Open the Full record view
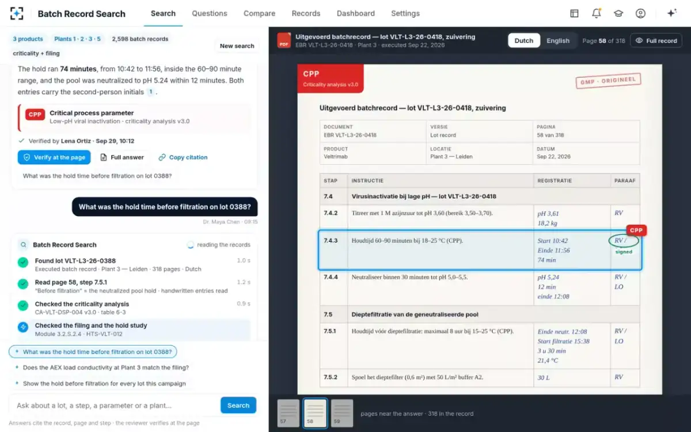691x432 pixels. [656, 40]
